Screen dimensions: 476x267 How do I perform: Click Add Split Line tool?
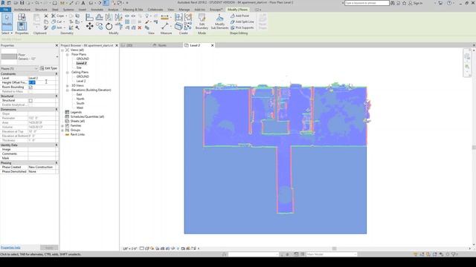[242, 22]
